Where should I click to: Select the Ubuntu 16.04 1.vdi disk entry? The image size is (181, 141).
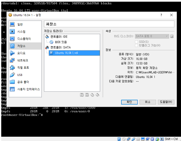click(x=74, y=53)
